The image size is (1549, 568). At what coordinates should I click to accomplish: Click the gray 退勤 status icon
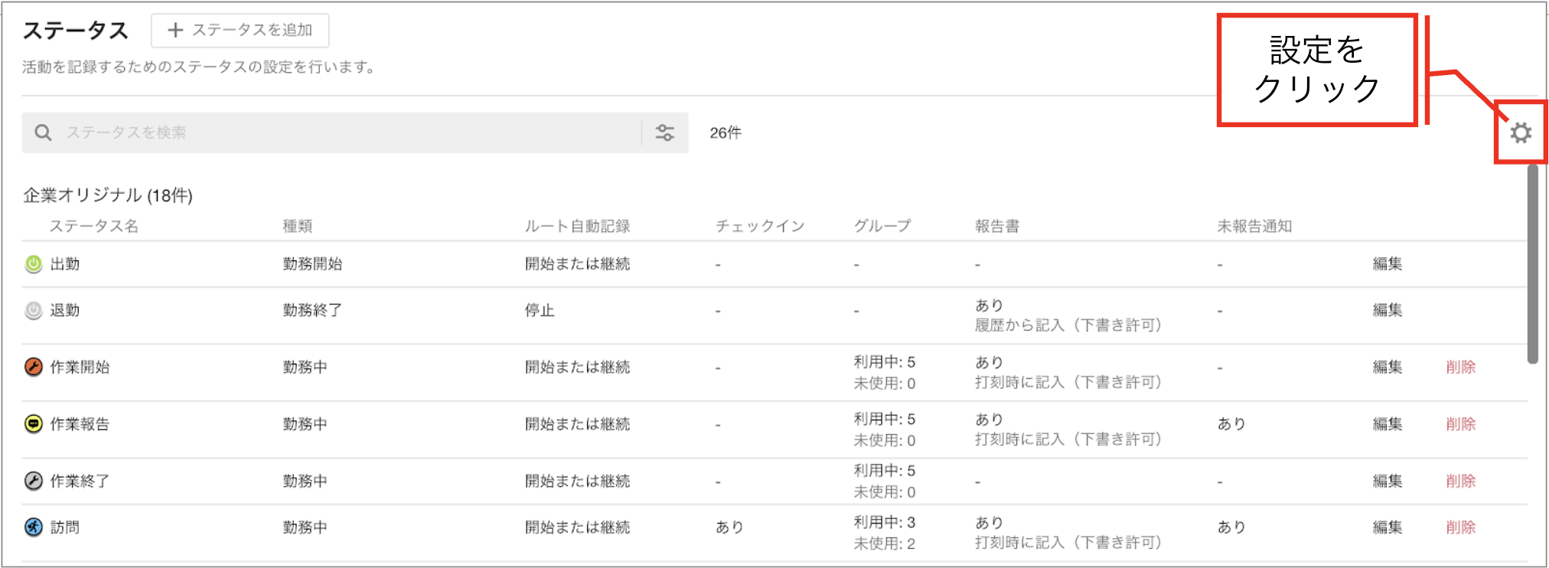[x=34, y=310]
